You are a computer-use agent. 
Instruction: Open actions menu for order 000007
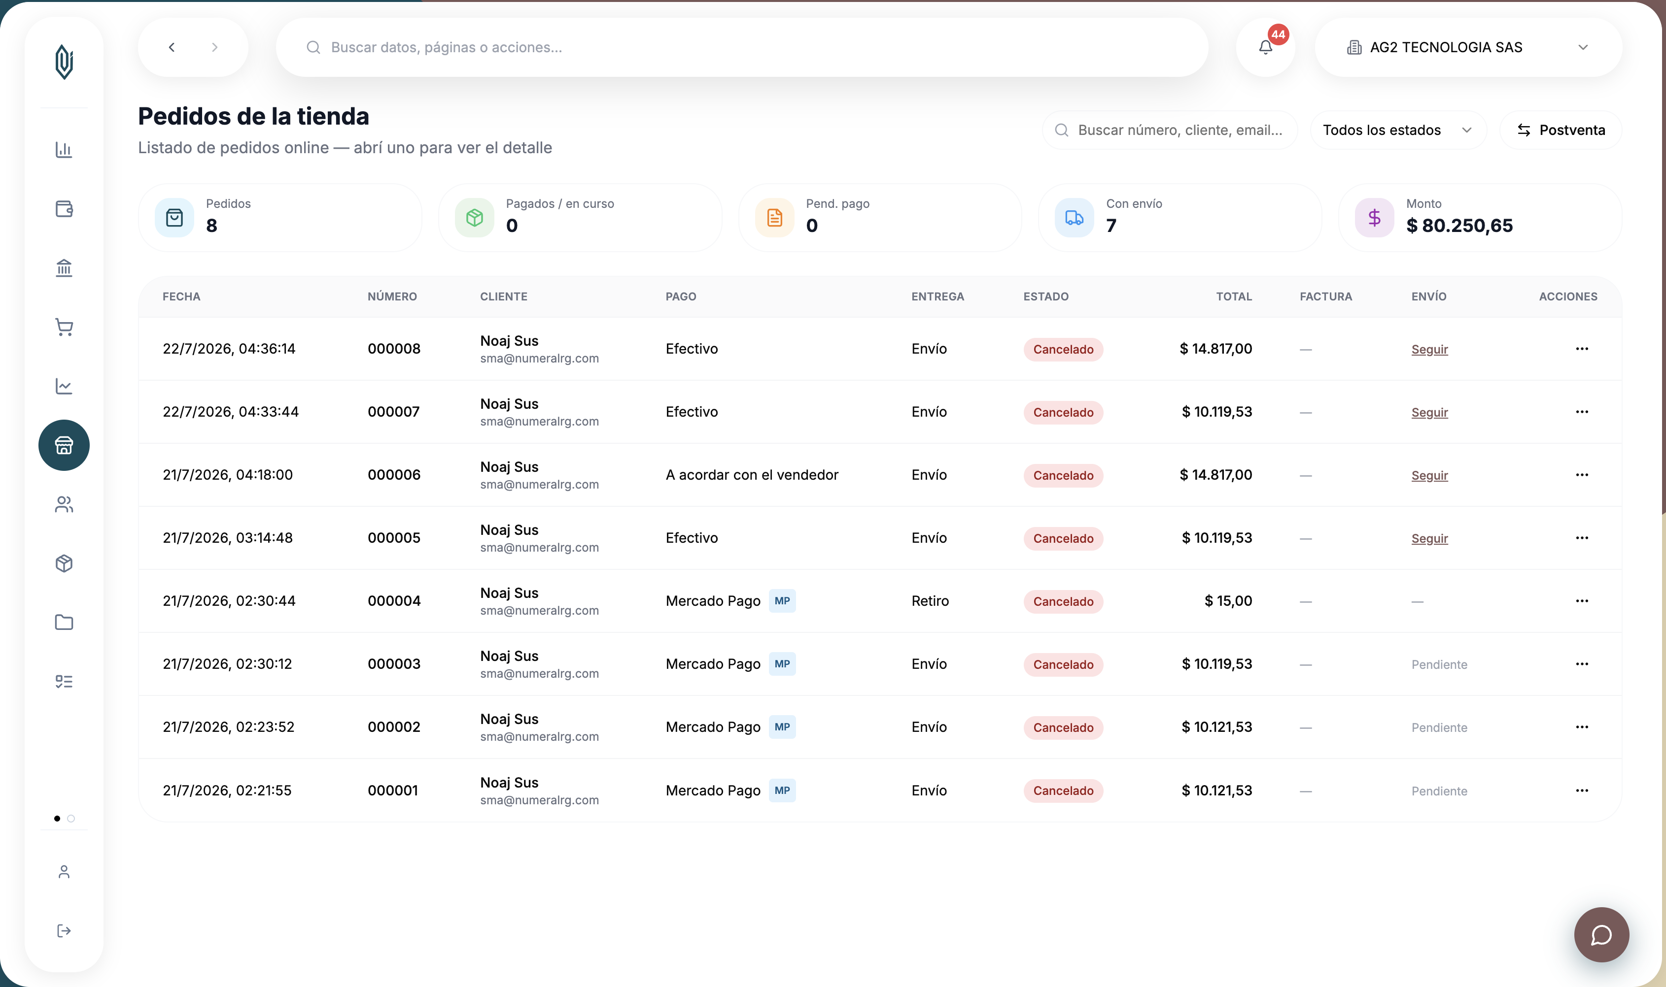tap(1582, 412)
